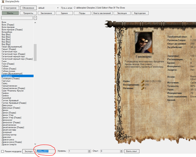196x157 pixels.
Task: Click the Disciples2Info app icon in title bar
Action: (x=3, y=2)
